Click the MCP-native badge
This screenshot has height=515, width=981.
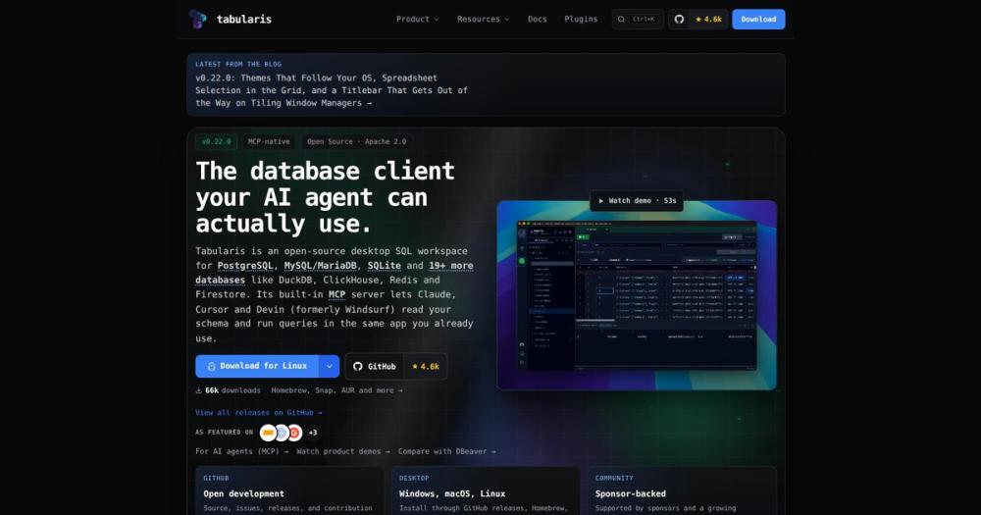coord(269,141)
